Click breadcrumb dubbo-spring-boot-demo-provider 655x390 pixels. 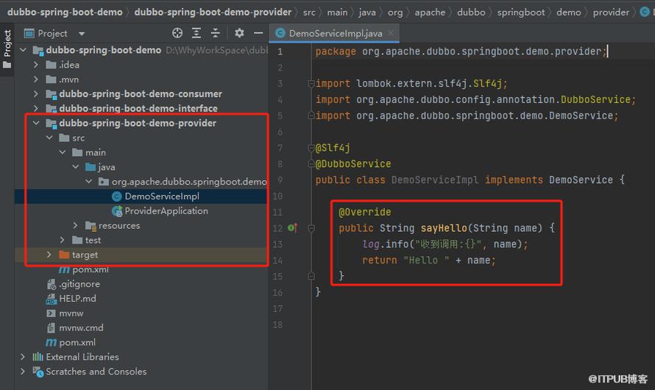213,12
